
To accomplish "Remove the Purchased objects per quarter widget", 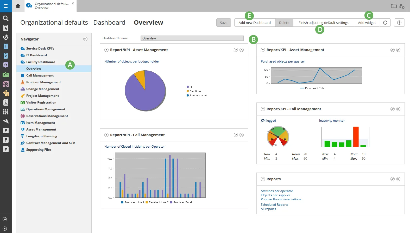I will (398, 50).
